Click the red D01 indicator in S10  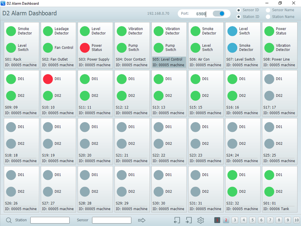coord(48,79)
